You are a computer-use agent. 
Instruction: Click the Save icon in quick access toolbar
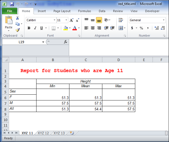coord(12,4)
